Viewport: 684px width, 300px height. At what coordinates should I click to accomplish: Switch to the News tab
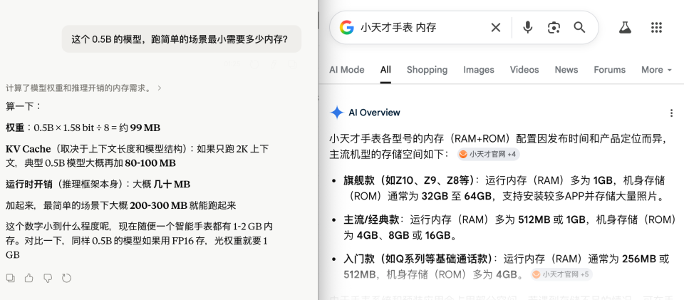[x=566, y=70]
